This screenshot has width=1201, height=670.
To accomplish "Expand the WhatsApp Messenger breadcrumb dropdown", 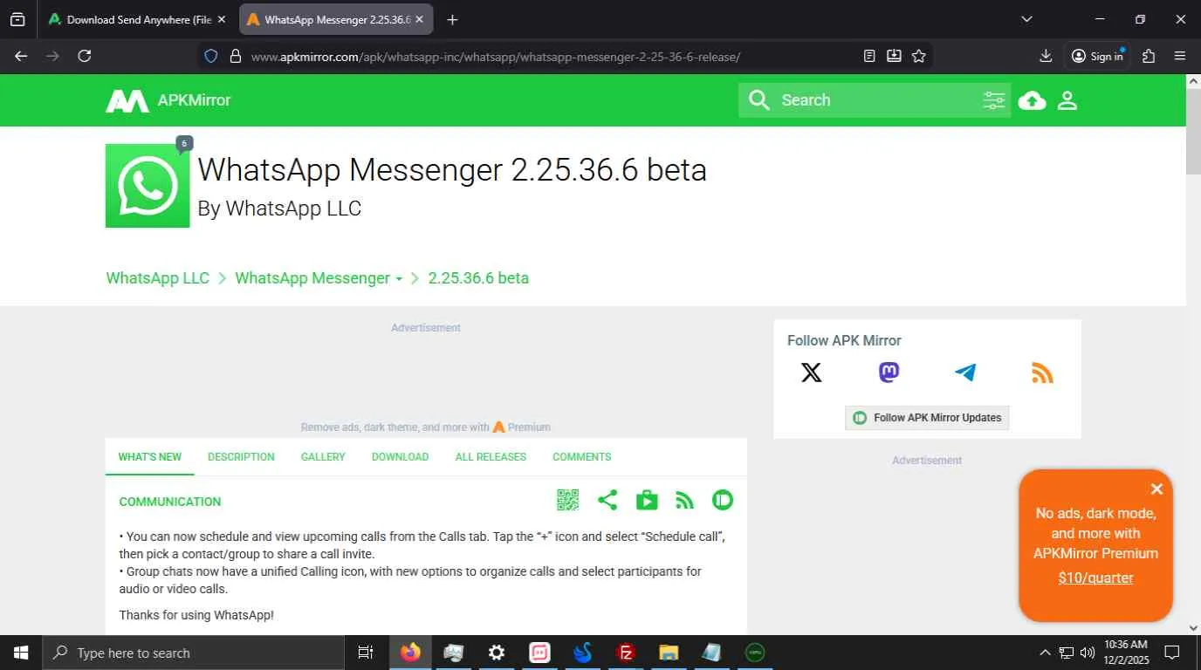I will (x=399, y=279).
